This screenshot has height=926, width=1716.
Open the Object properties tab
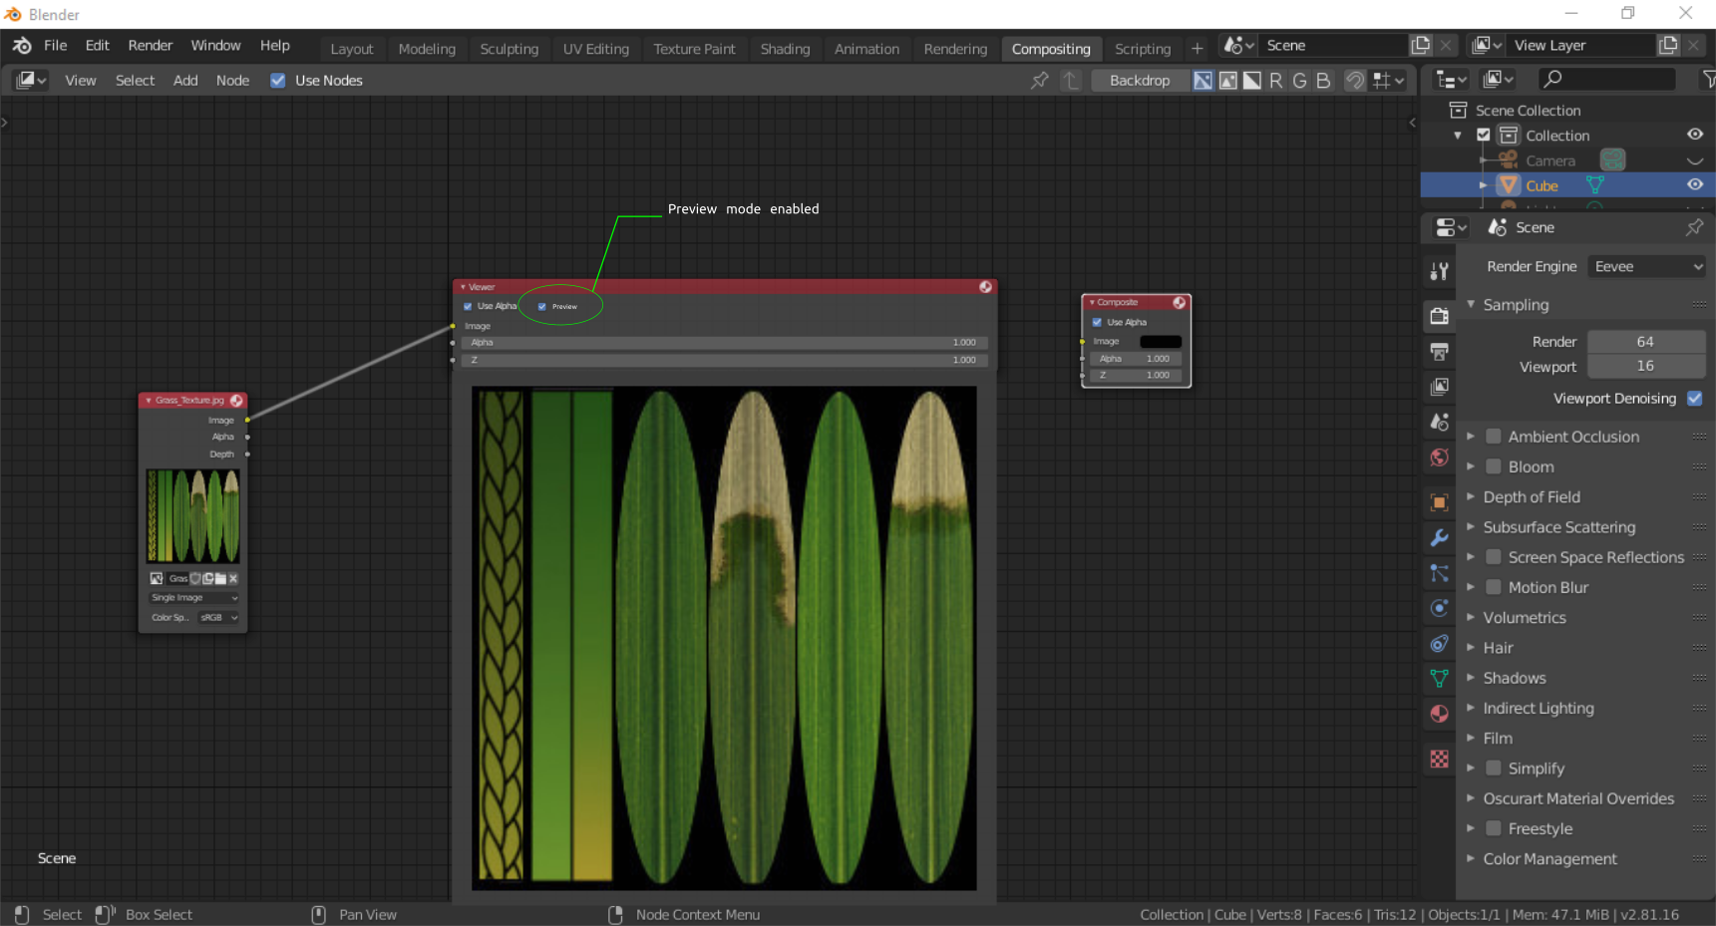[1439, 502]
